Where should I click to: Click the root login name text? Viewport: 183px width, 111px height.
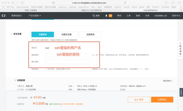point(47,48)
